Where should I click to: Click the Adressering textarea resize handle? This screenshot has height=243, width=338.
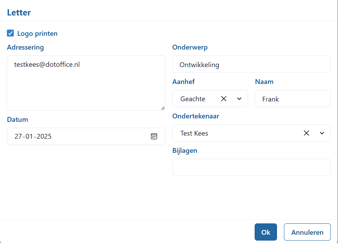click(x=163, y=108)
